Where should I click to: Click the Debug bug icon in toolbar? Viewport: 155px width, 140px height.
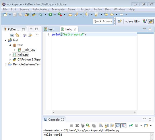pos(41,15)
